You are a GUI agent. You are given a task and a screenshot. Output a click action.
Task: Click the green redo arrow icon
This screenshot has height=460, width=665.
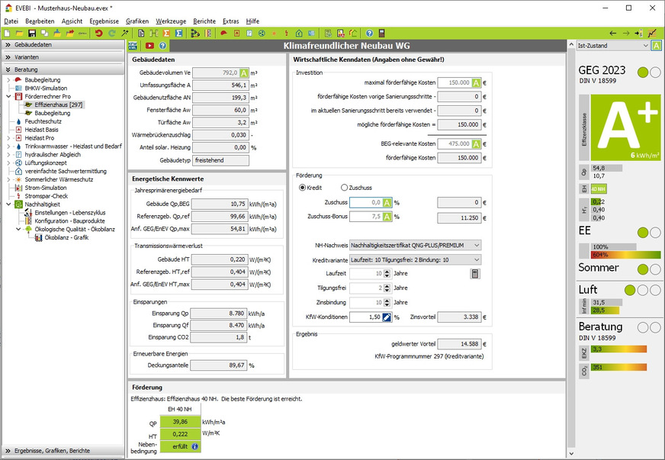112,34
